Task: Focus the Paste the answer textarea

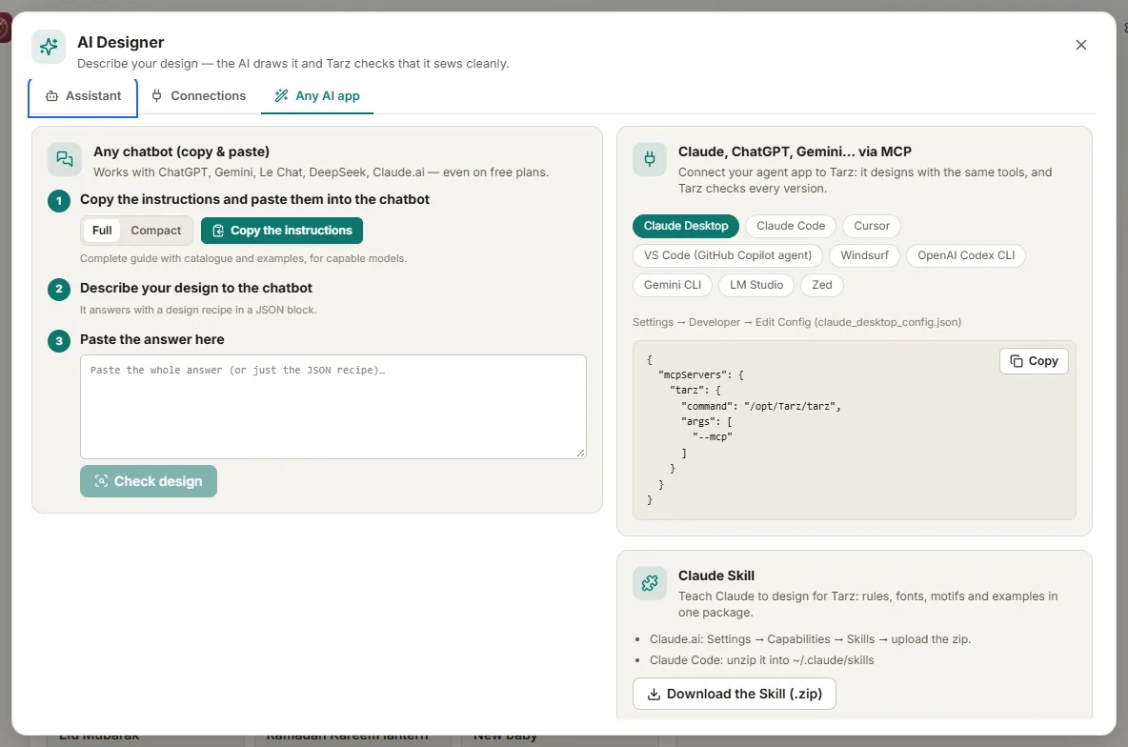Action: 333,407
